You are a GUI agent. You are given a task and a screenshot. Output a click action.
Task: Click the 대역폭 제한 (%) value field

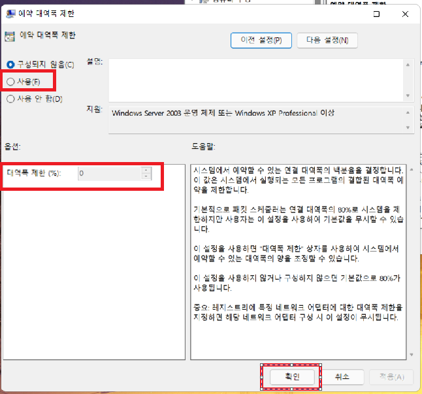[110, 174]
